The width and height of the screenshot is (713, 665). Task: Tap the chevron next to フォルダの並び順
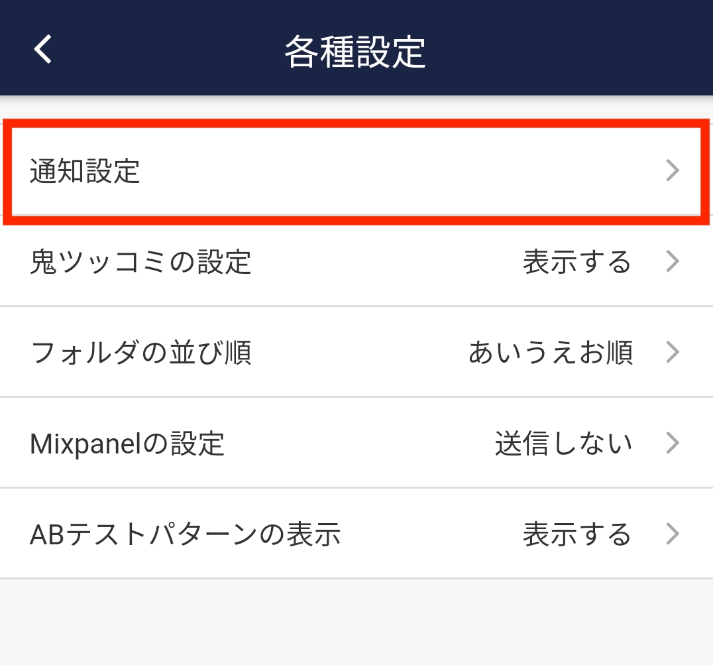coord(673,352)
